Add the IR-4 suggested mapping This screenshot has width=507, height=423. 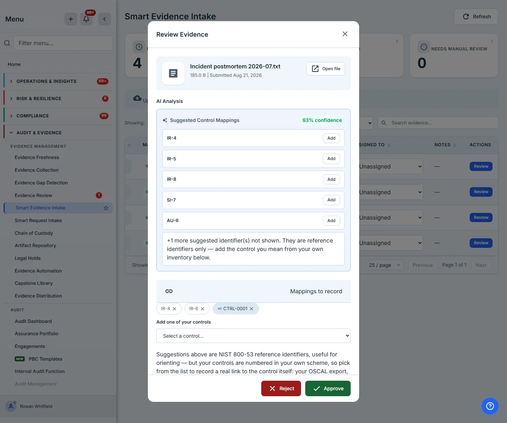[331, 138]
